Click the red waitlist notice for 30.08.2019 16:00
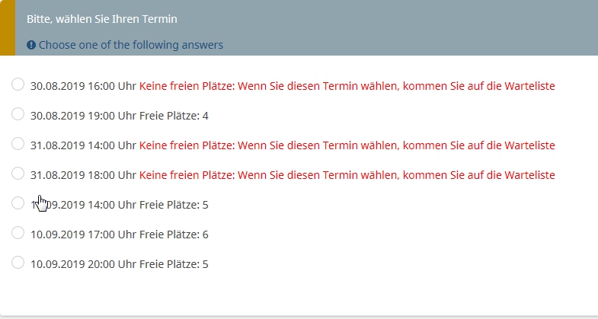 point(347,86)
